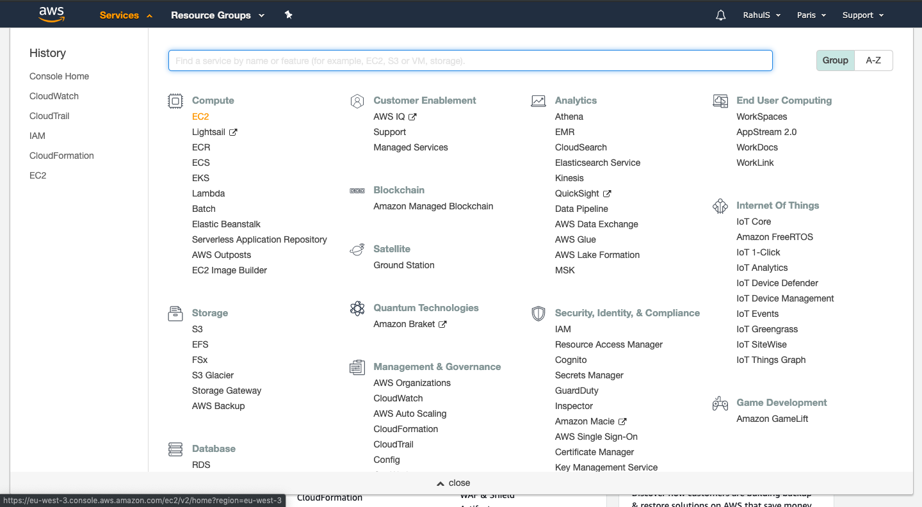Open the Paris region dropdown

coord(811,15)
